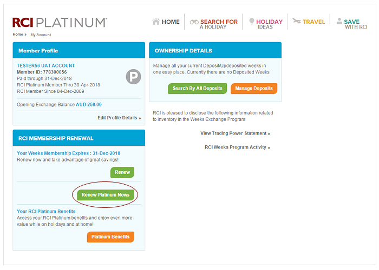This screenshot has width=379, height=270.
Task: Click the Search By All Deposits button
Action: tap(197, 89)
